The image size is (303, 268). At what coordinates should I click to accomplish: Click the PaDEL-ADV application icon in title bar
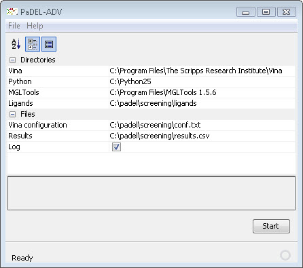click(x=12, y=12)
